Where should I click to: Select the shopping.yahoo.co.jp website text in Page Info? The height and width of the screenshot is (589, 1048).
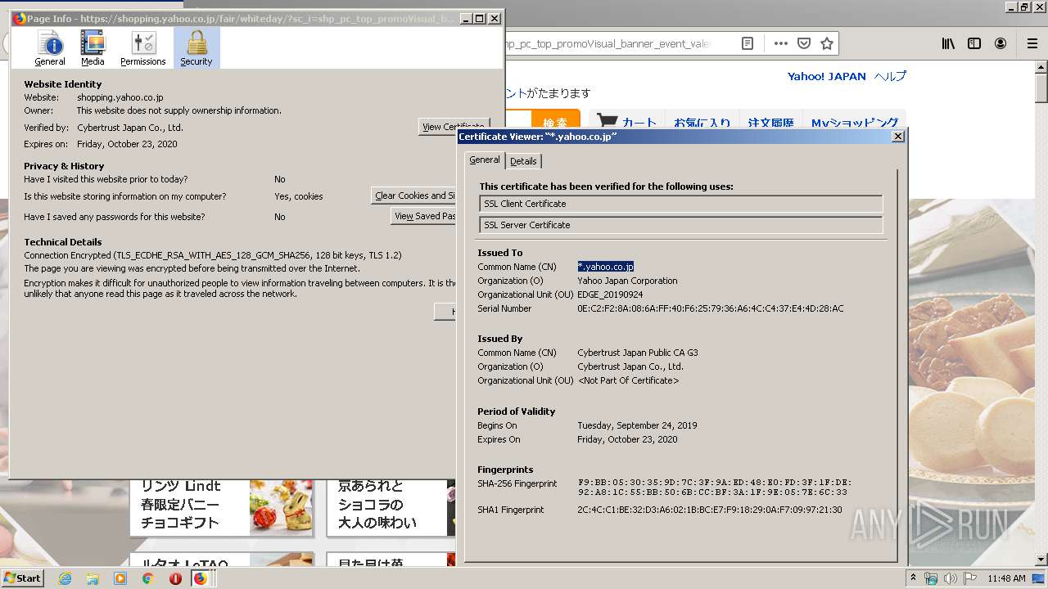coord(120,97)
